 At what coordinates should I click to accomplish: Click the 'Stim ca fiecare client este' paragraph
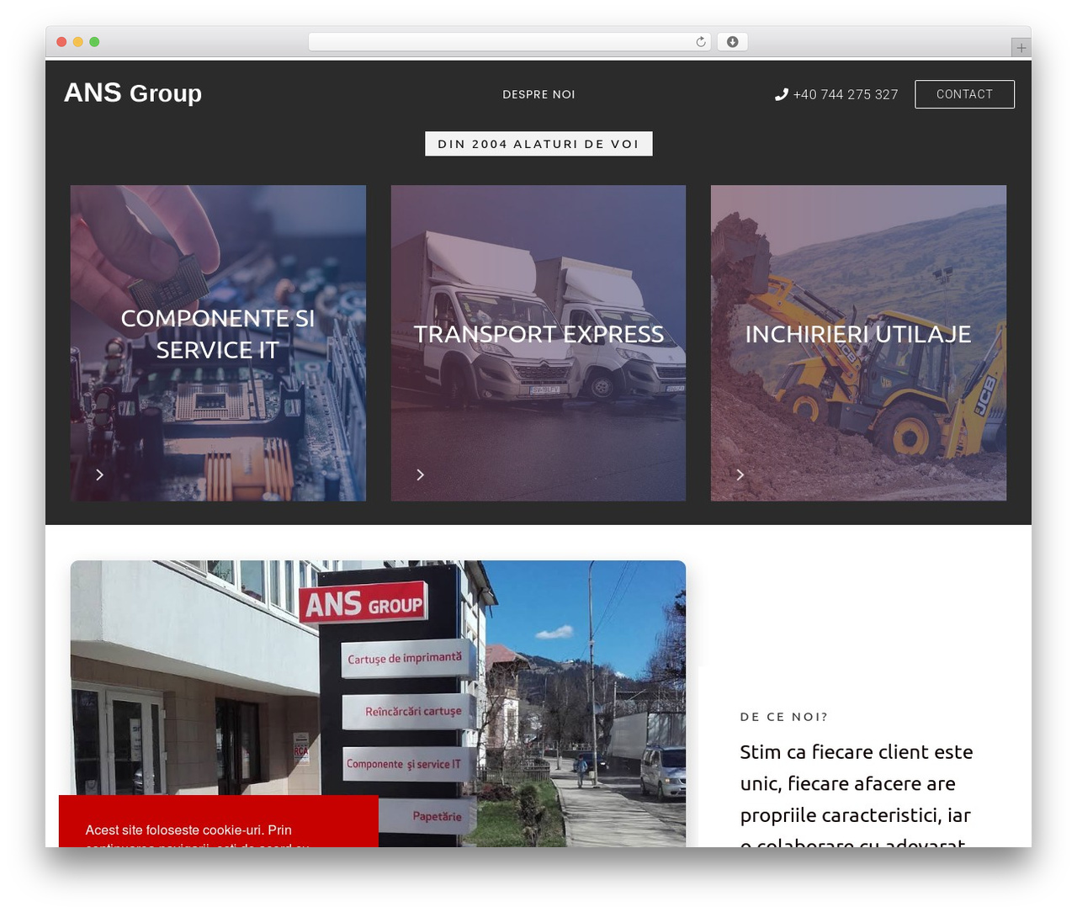point(857,795)
